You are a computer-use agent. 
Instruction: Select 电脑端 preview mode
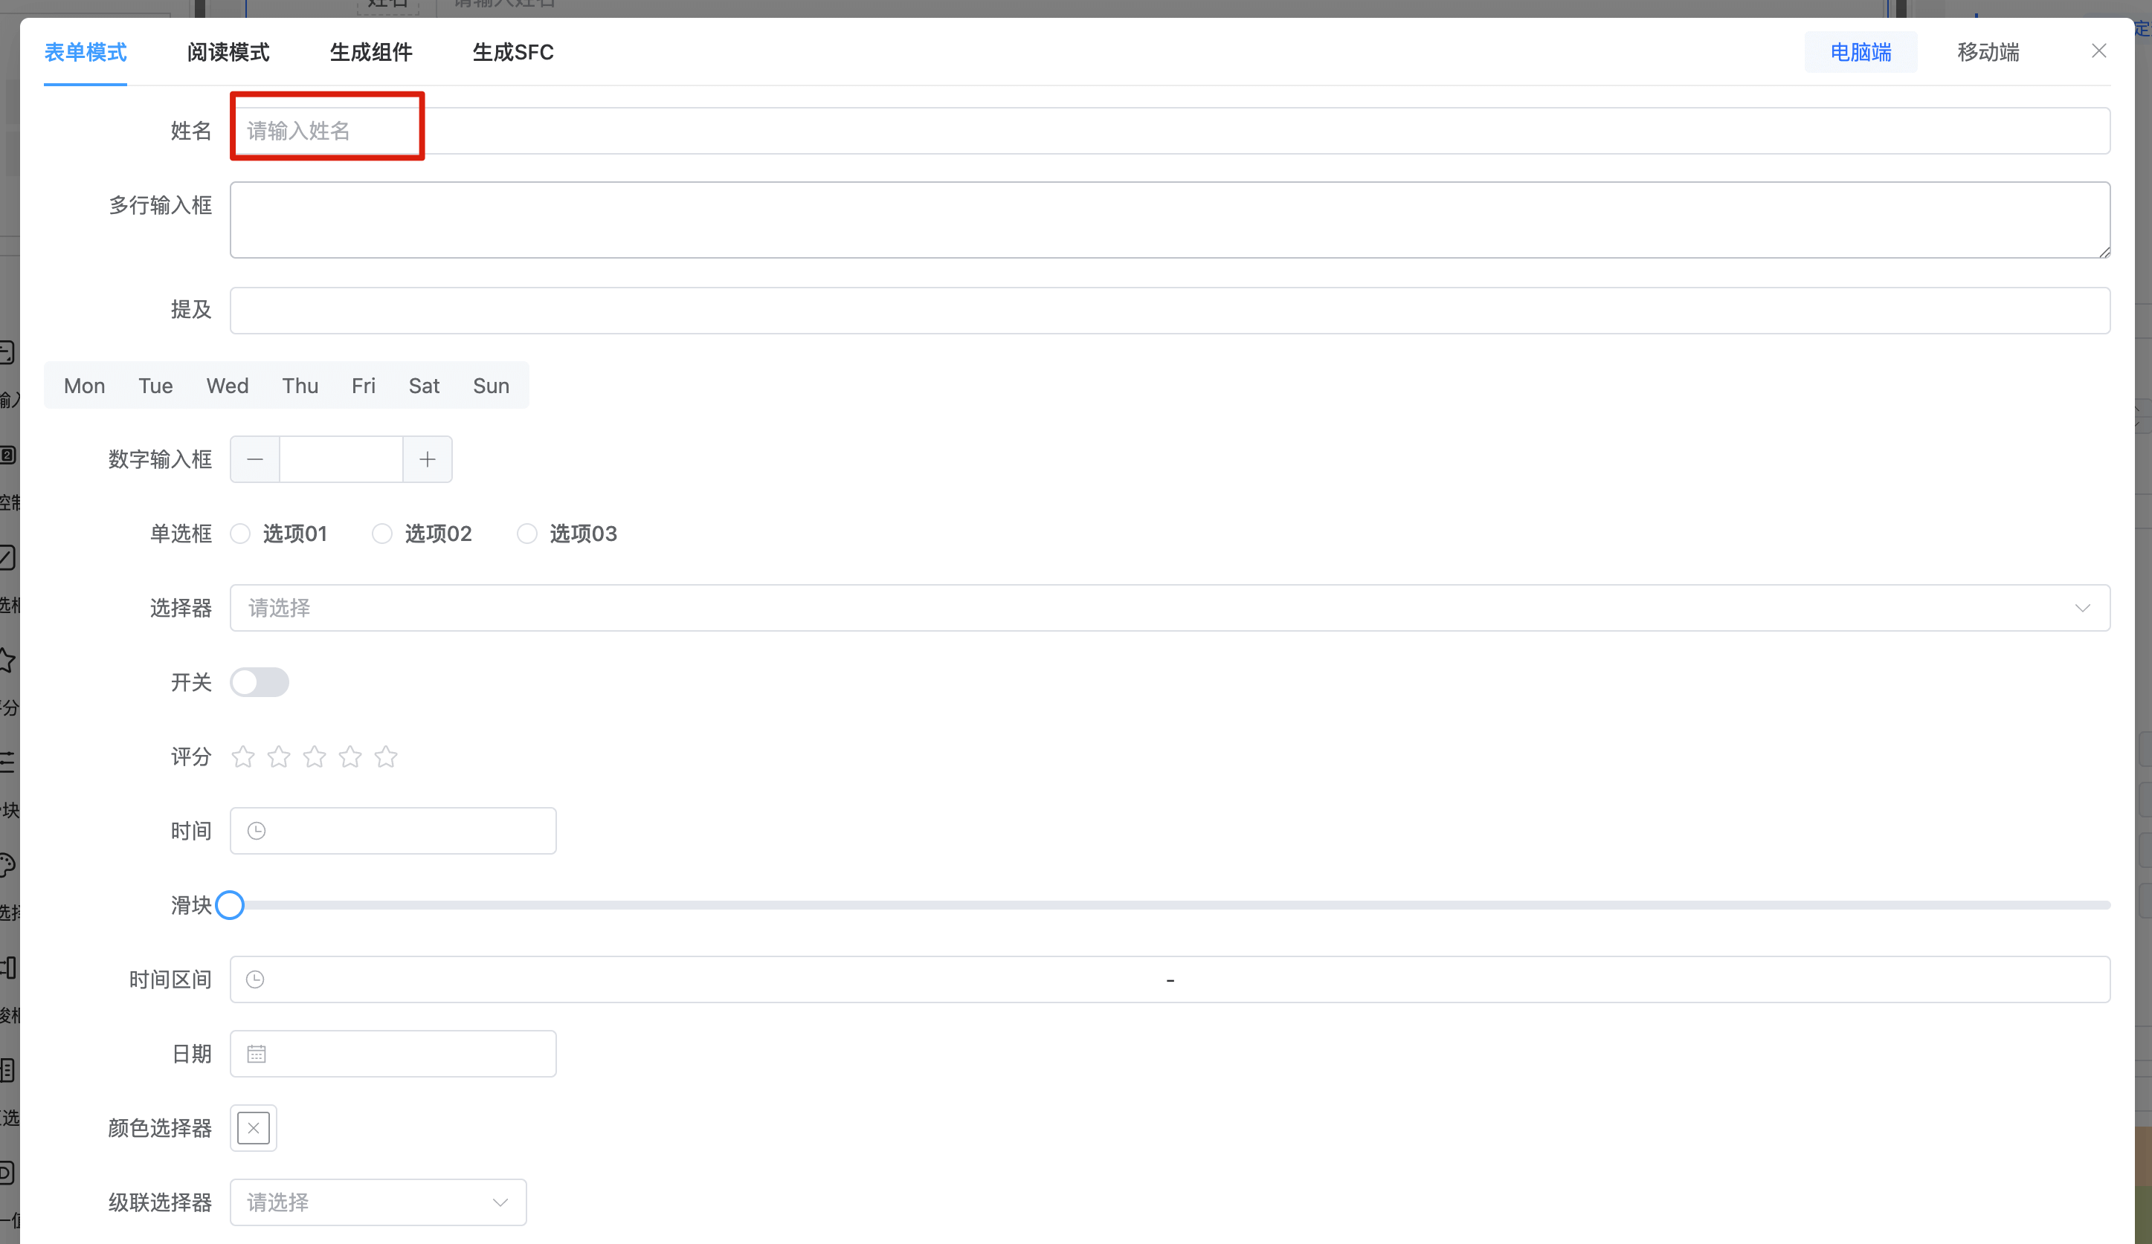pyautogui.click(x=1860, y=53)
